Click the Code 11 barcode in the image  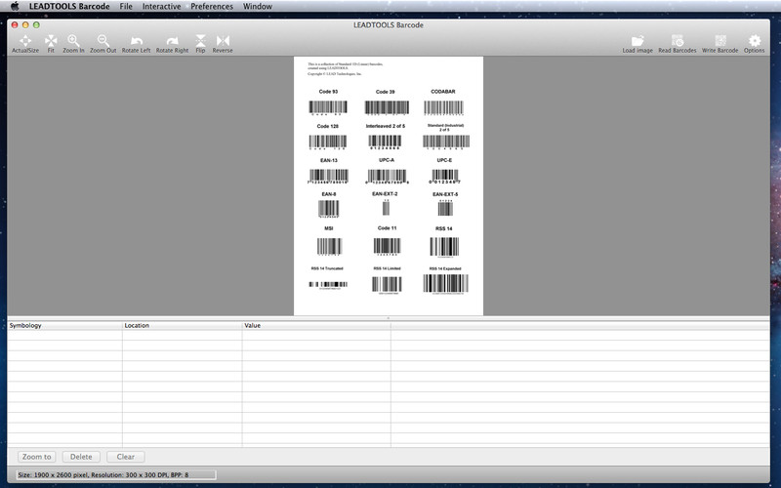(x=387, y=247)
